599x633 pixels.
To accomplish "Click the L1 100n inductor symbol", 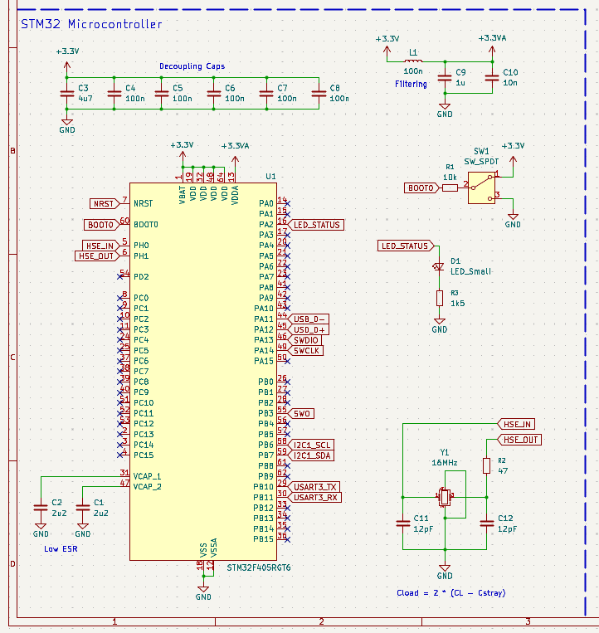I will pyautogui.click(x=413, y=62).
